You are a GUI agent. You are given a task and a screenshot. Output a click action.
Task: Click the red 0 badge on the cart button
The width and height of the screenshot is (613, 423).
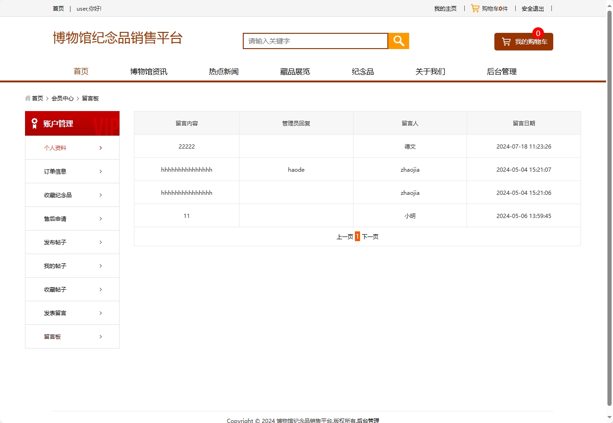point(538,33)
